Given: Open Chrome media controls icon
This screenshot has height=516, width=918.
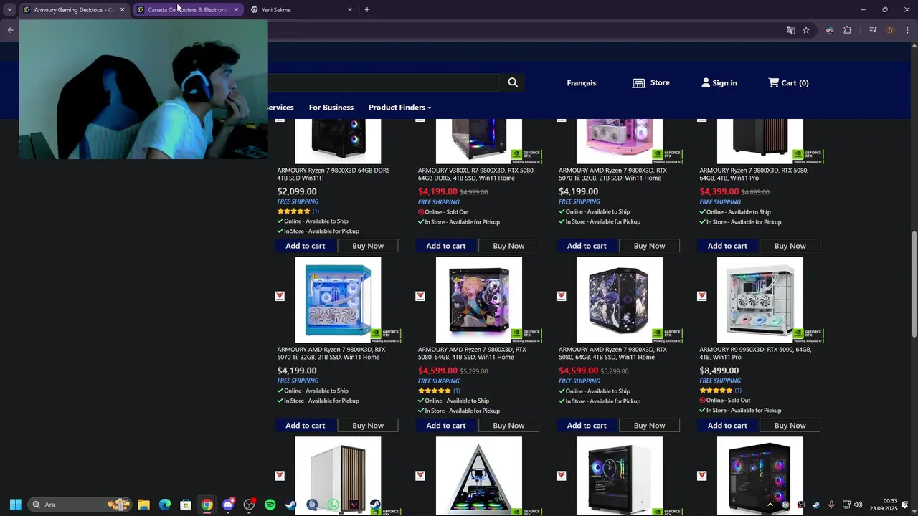Looking at the screenshot, I should coord(873,30).
